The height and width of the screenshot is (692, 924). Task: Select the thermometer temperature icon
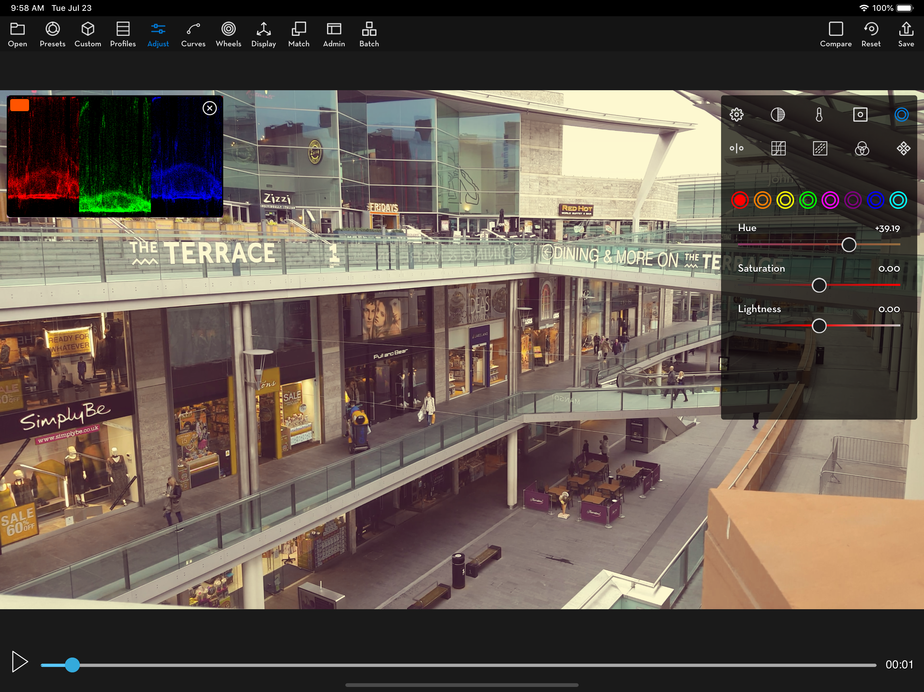[819, 115]
